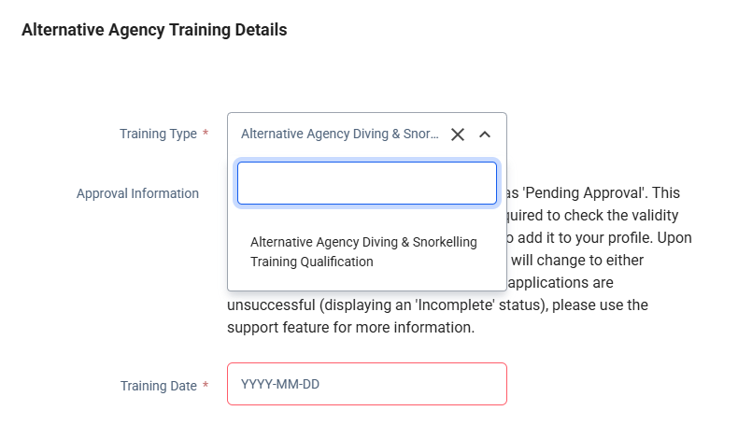This screenshot has height=425, width=738.
Task: Click blank area below the dropdown option
Action: coord(366,282)
